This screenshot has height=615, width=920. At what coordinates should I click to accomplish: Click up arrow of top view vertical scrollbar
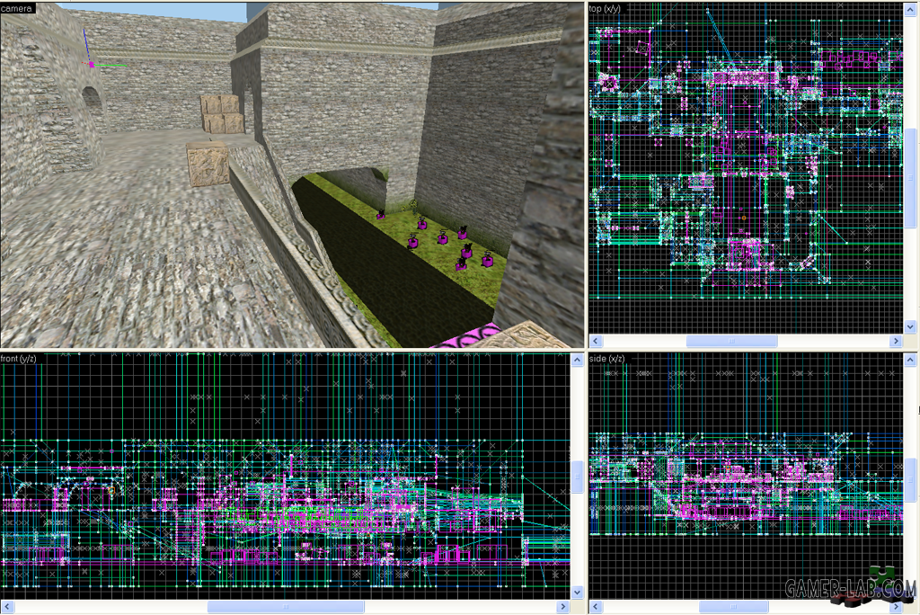tap(911, 10)
